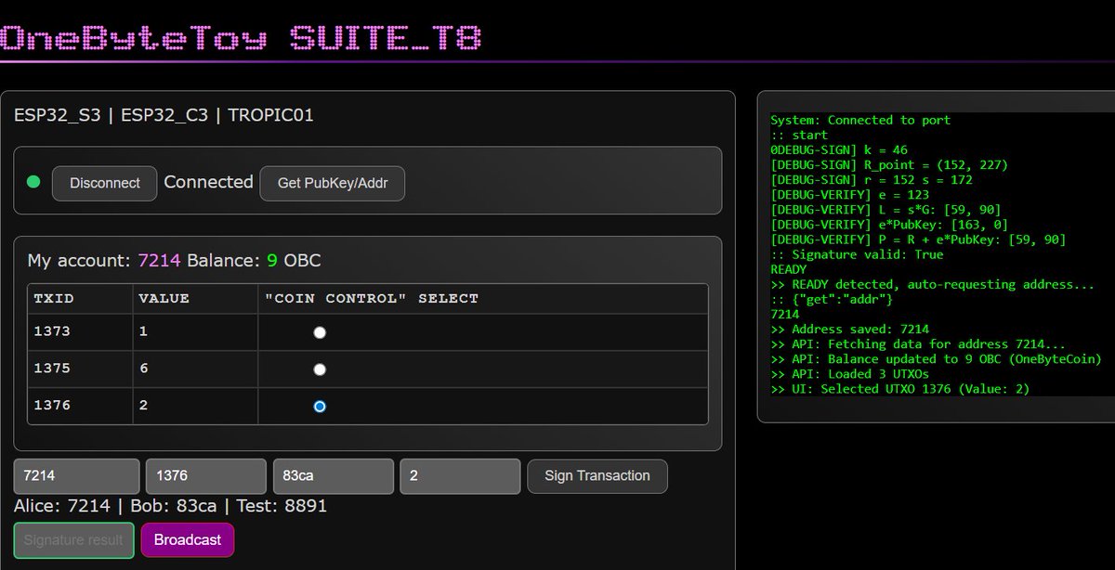Select coin control radio for TXID 1375
This screenshot has height=570, width=1115.
point(320,369)
